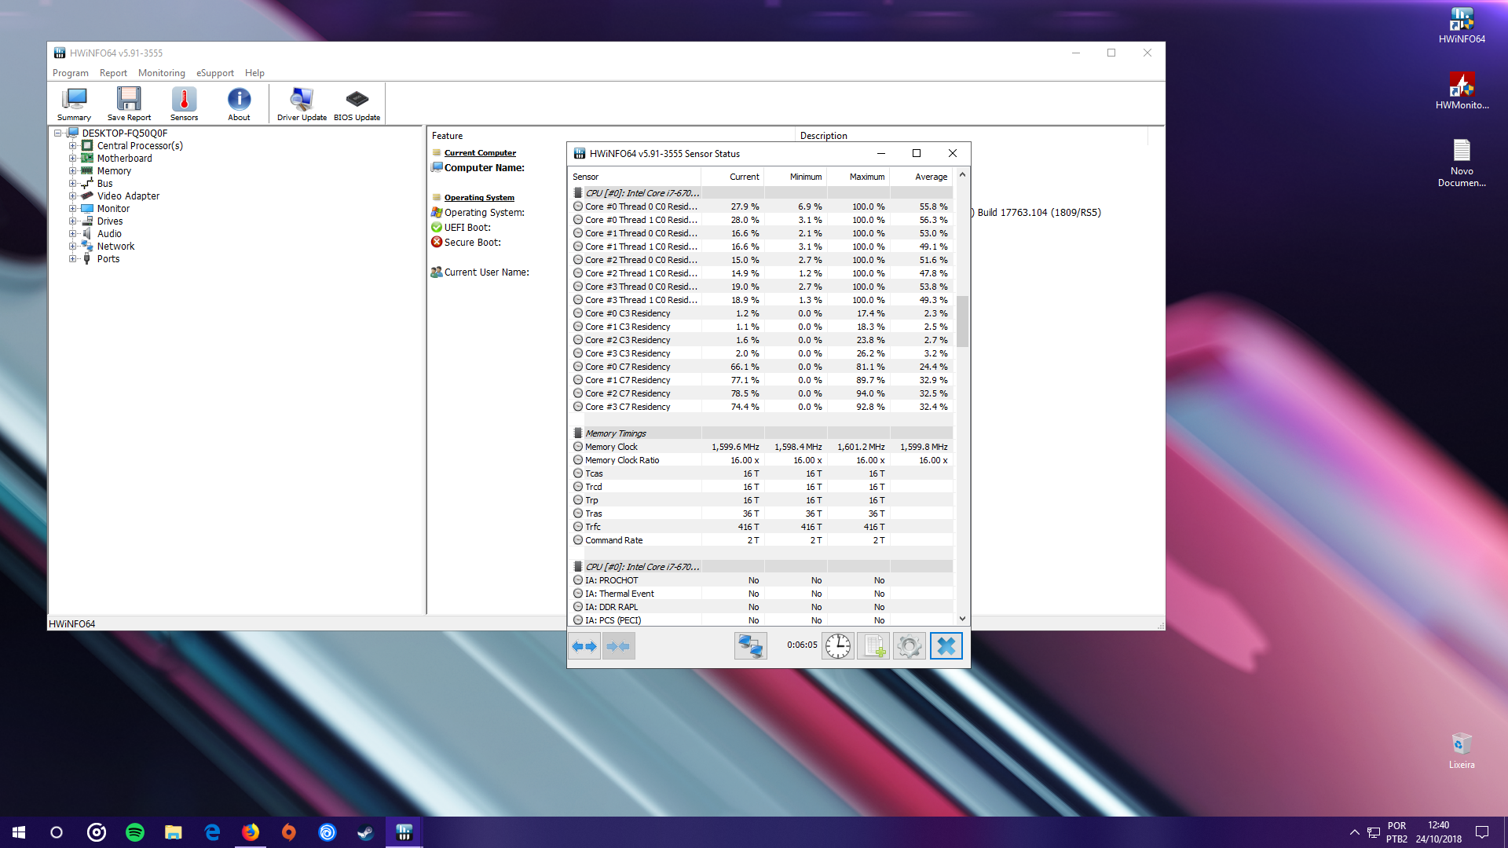Select the Core #0 C7 Residency row
Viewport: 1508px width, 848px height.
click(x=760, y=367)
